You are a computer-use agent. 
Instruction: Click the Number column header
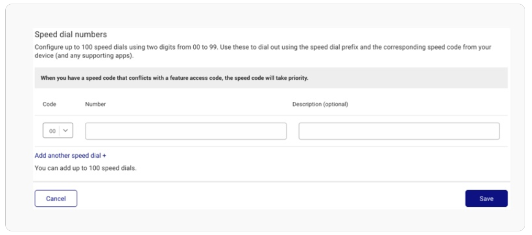[x=95, y=104]
